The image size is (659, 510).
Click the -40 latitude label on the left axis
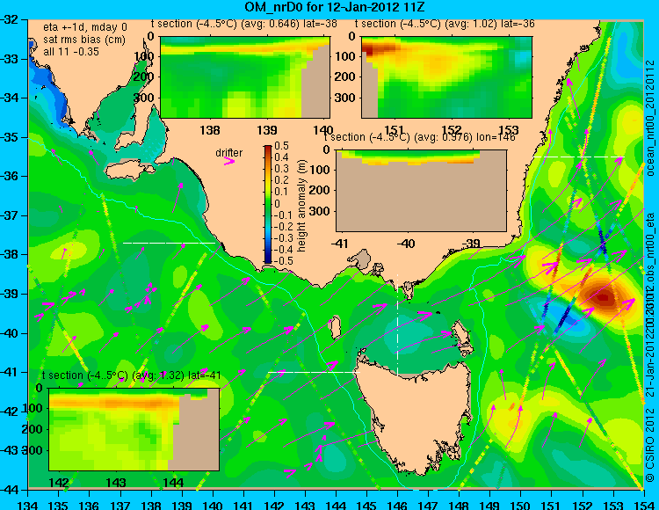[10, 333]
